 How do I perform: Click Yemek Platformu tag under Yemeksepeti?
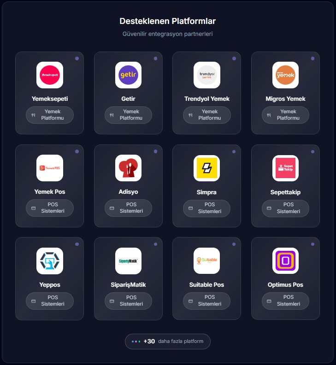click(x=50, y=115)
